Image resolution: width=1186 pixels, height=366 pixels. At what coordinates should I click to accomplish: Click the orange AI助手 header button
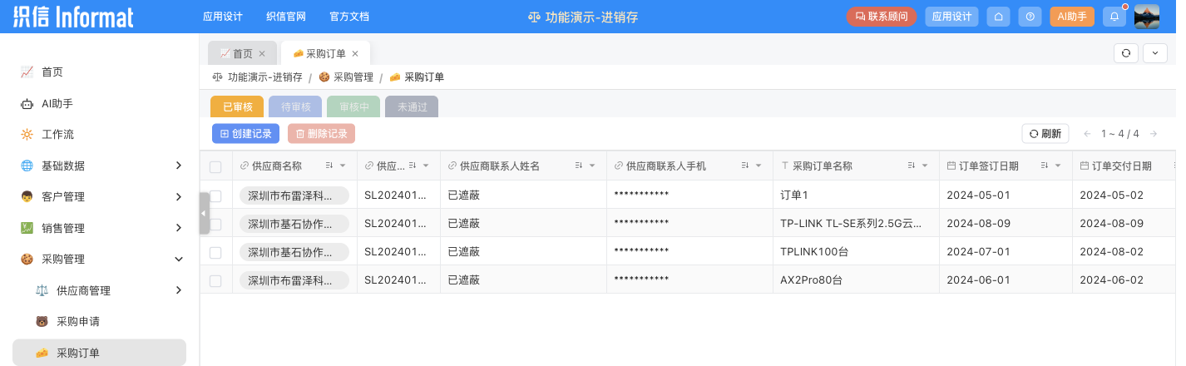tap(1072, 17)
